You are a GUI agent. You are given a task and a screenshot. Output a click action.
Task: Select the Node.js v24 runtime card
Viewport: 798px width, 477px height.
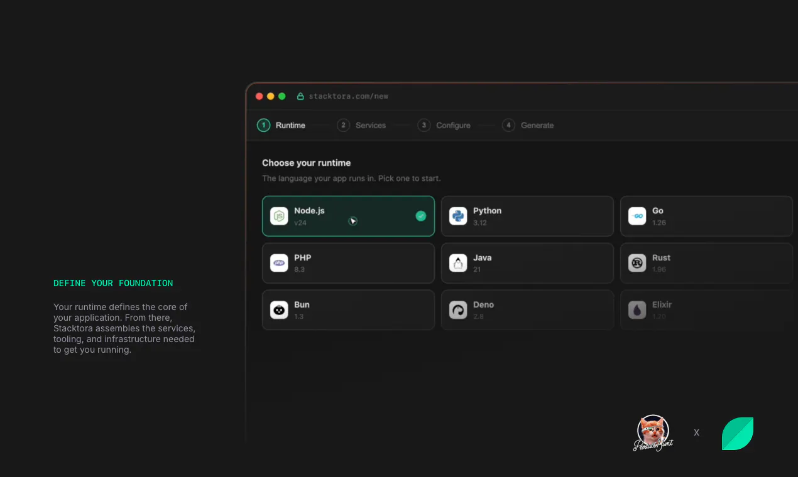pos(348,216)
